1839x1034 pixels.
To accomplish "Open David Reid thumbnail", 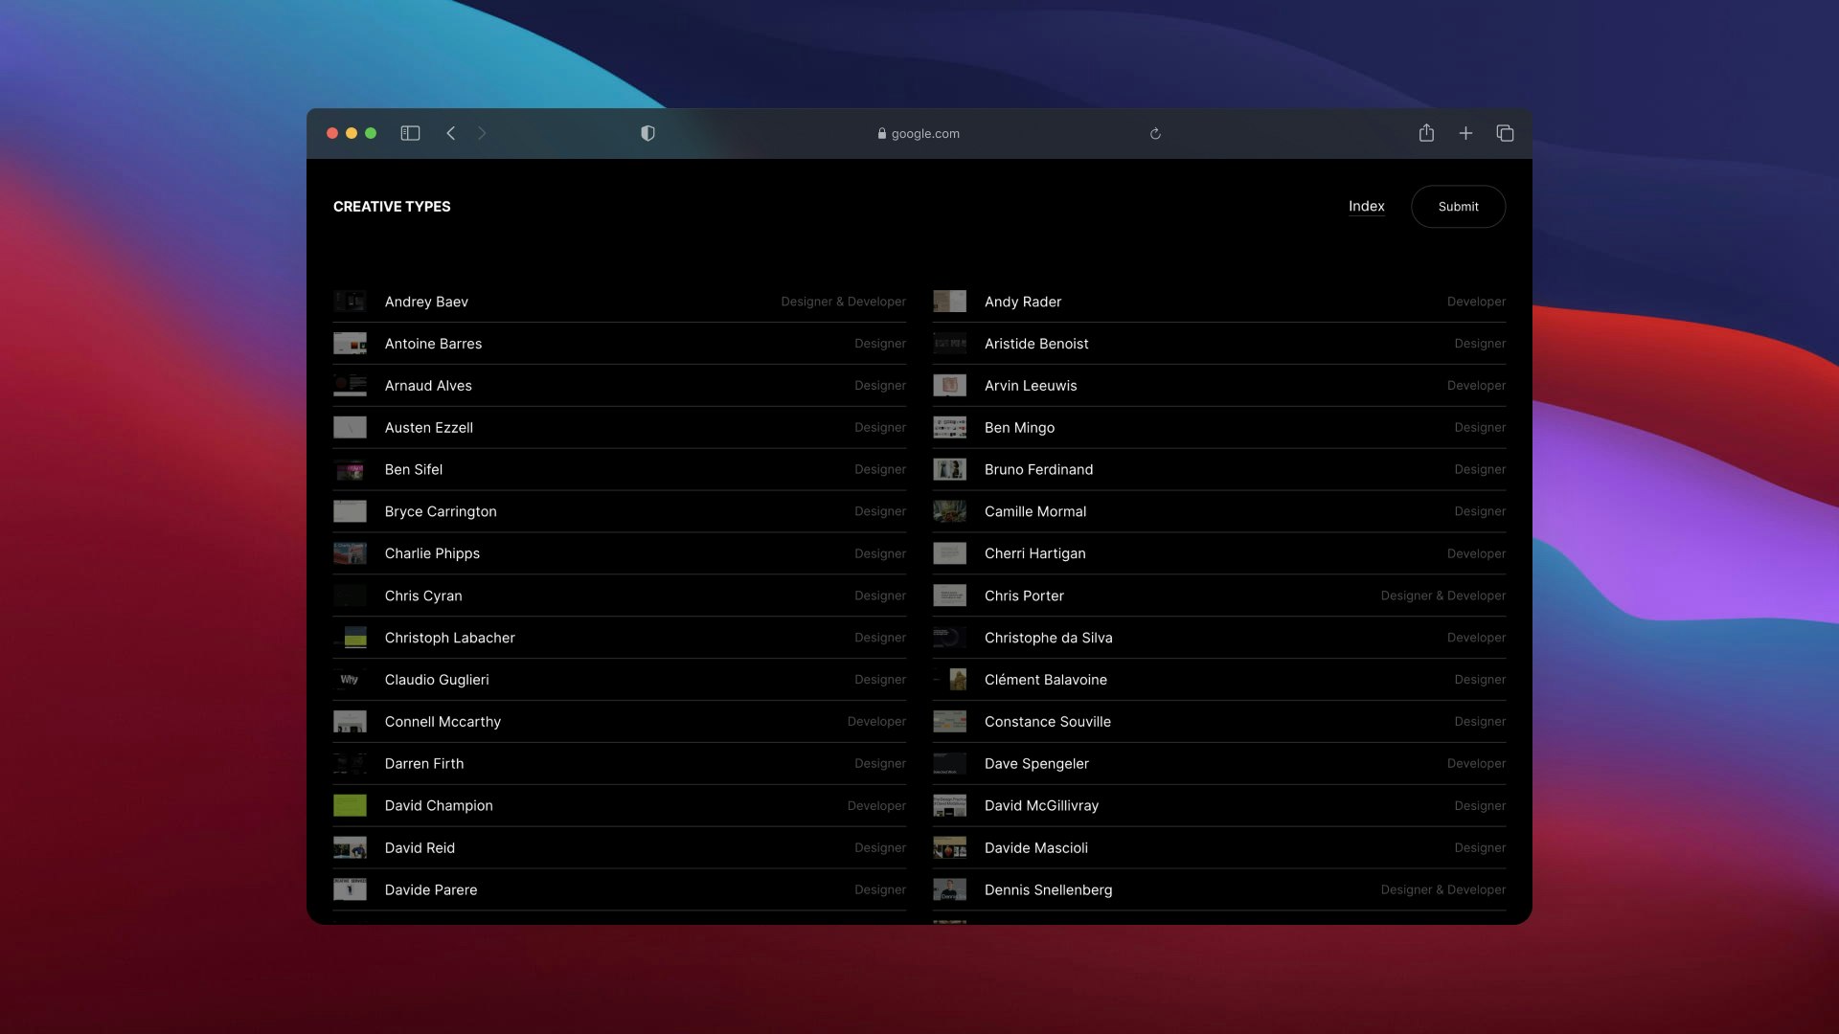I will coord(350,847).
